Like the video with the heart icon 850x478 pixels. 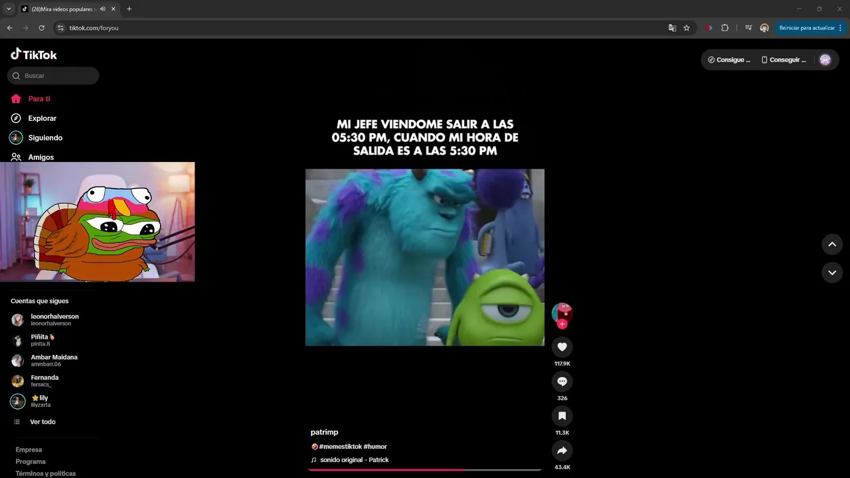point(562,347)
